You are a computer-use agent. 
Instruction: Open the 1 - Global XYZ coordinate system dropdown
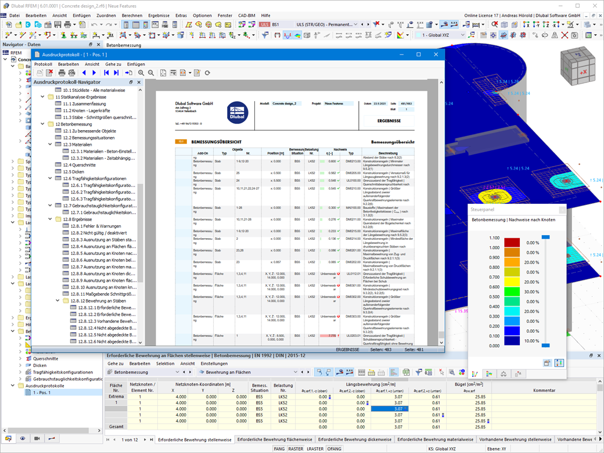click(463, 35)
